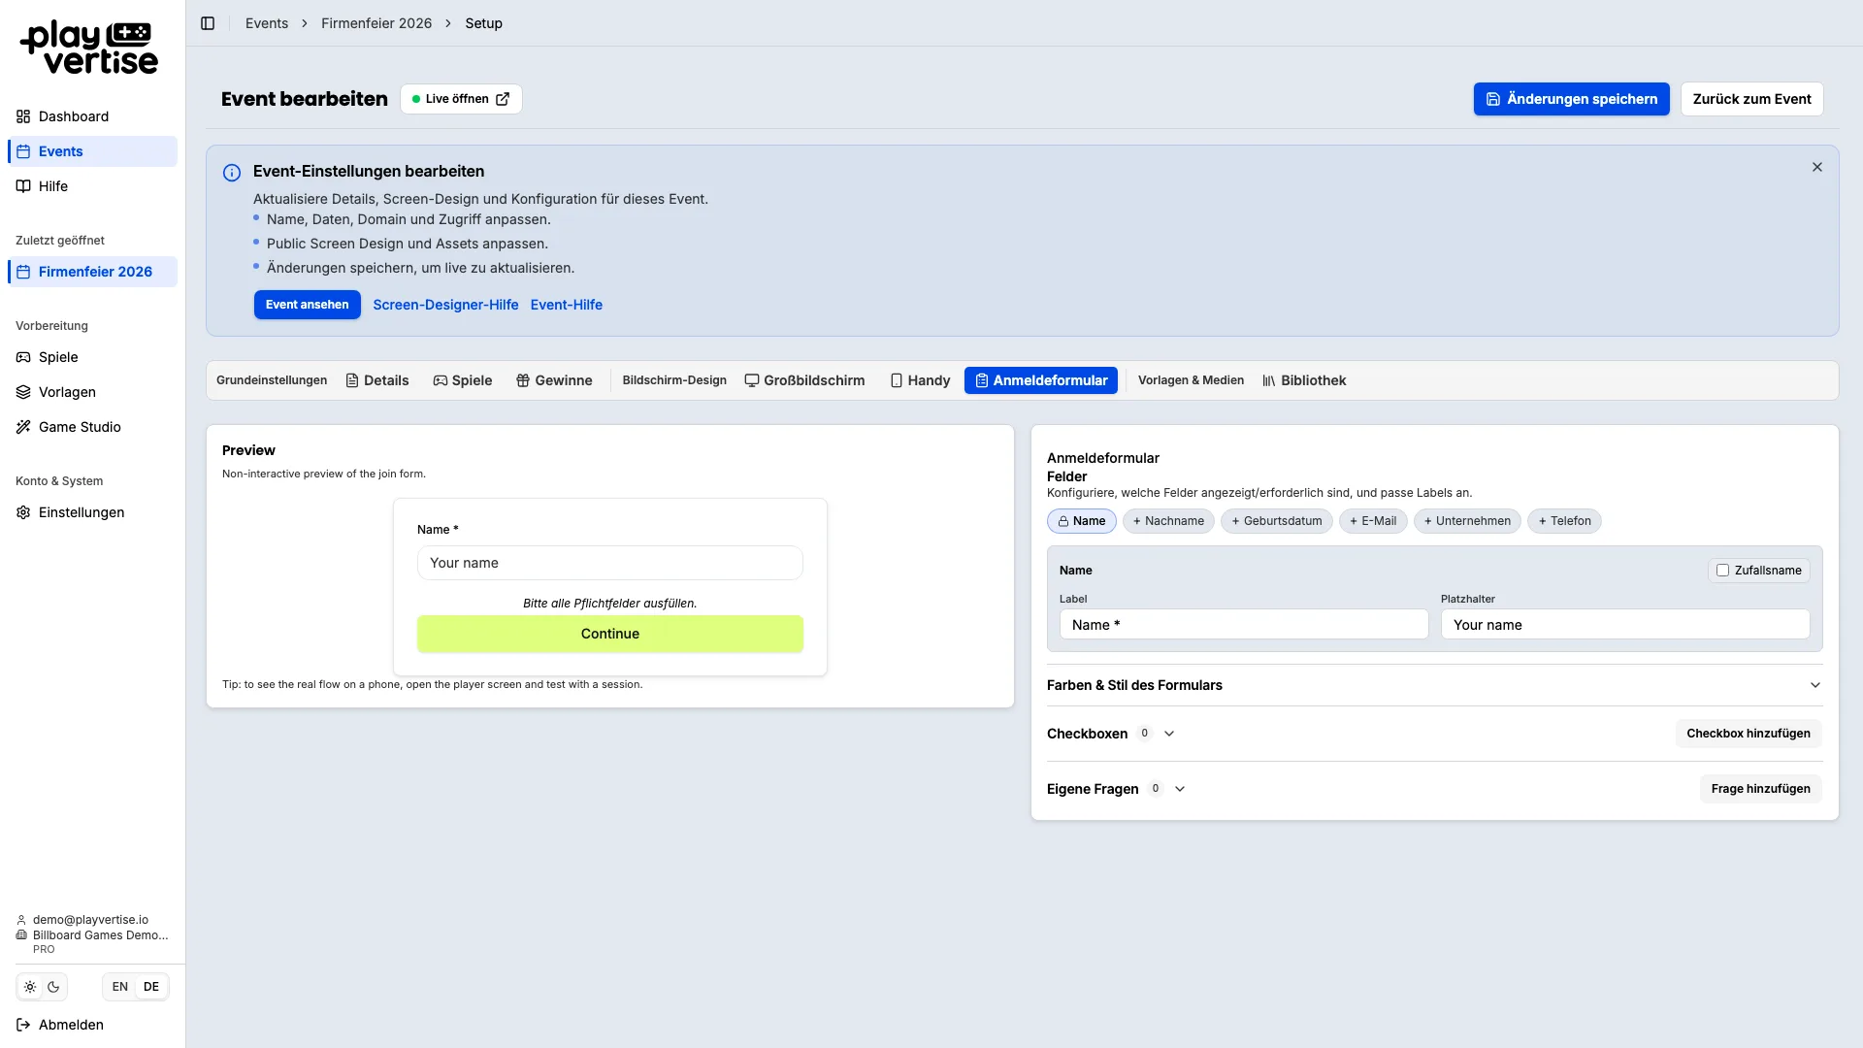Switch to the Spiele tab
This screenshot has width=1863, height=1048.
(463, 380)
